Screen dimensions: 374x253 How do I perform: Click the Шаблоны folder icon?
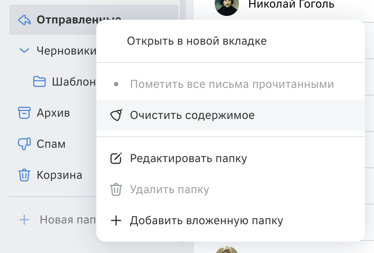tap(39, 82)
